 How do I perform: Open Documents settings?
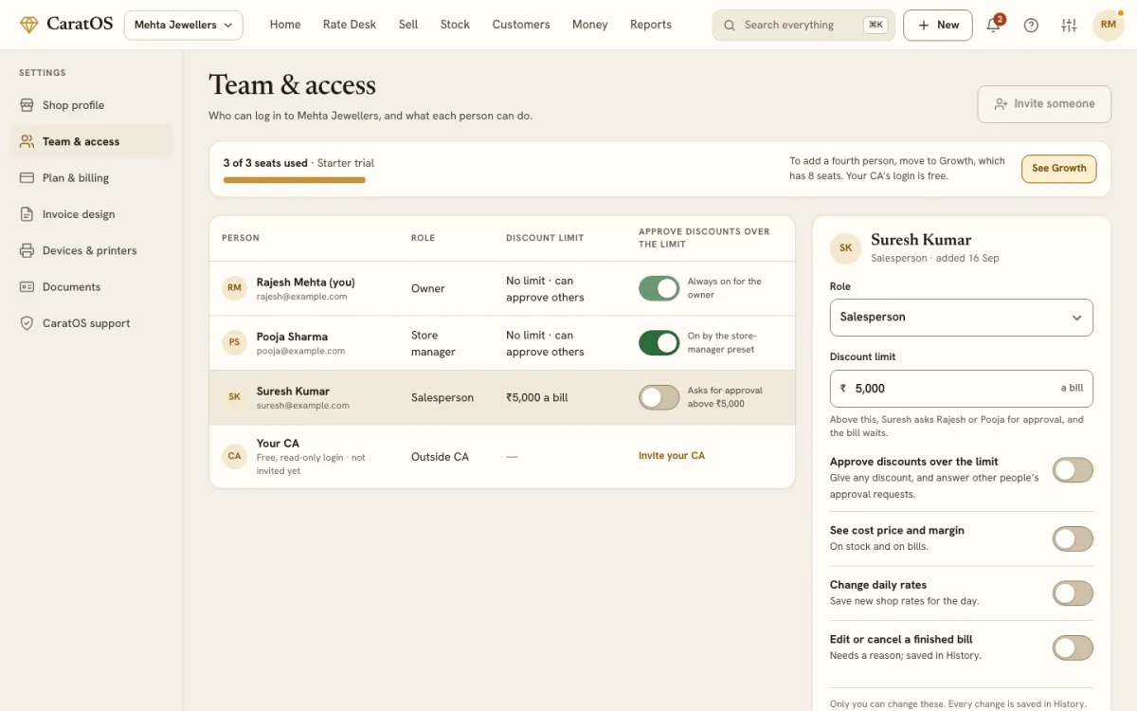point(92,287)
